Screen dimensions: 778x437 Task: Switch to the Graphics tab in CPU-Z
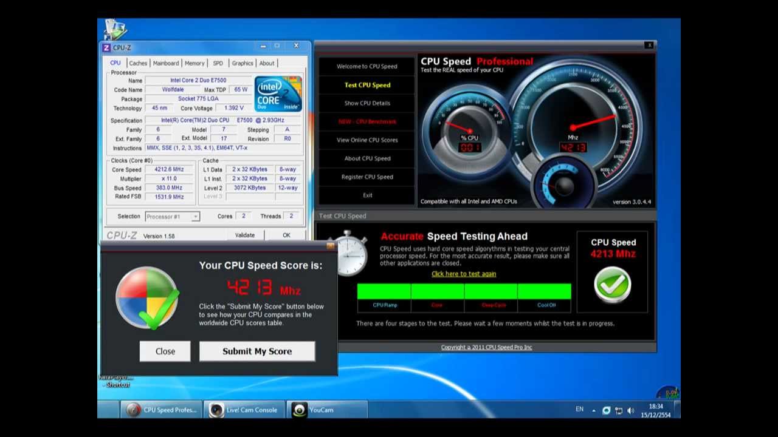click(243, 63)
